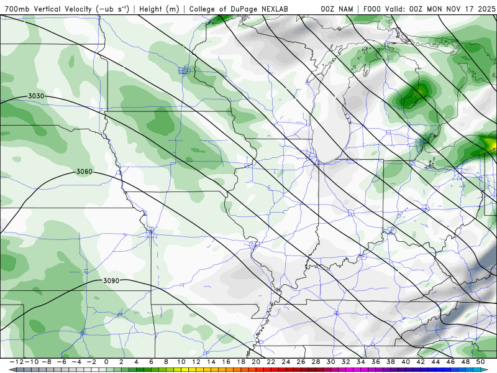Image resolution: width=497 pixels, height=373 pixels.
Task: Click the colorbar tick label 2
Action: point(121,362)
